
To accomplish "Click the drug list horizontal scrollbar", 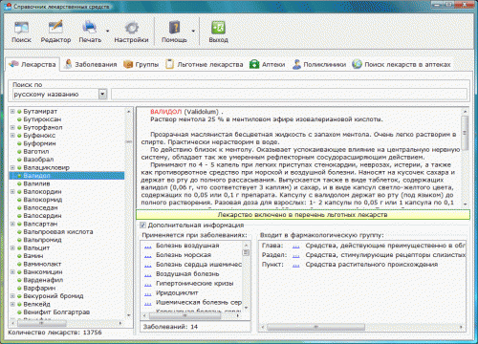I will pyautogui.click(x=68, y=323).
